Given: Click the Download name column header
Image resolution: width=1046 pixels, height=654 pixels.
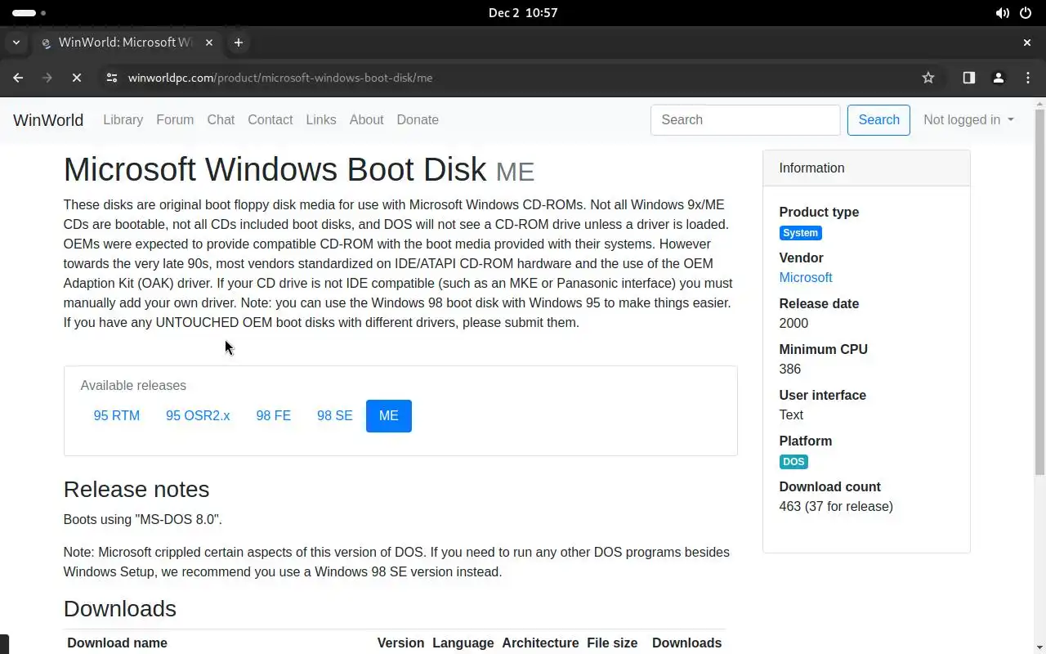Looking at the screenshot, I should (x=117, y=643).
